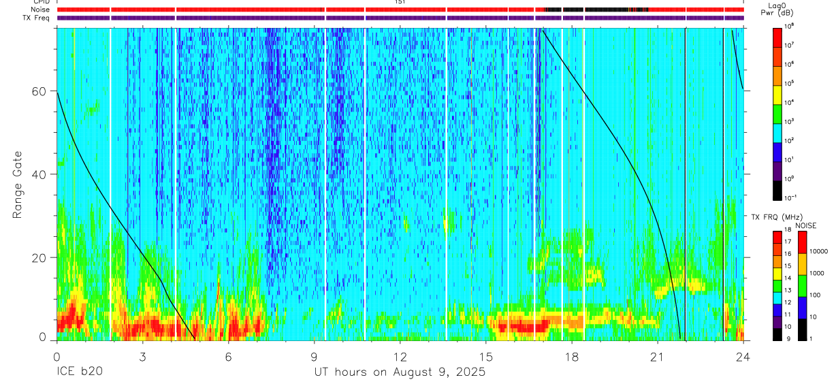Viewport: 836px width, 386px height.
Task: Click the x-axis tick label 3
Action: click(x=142, y=357)
